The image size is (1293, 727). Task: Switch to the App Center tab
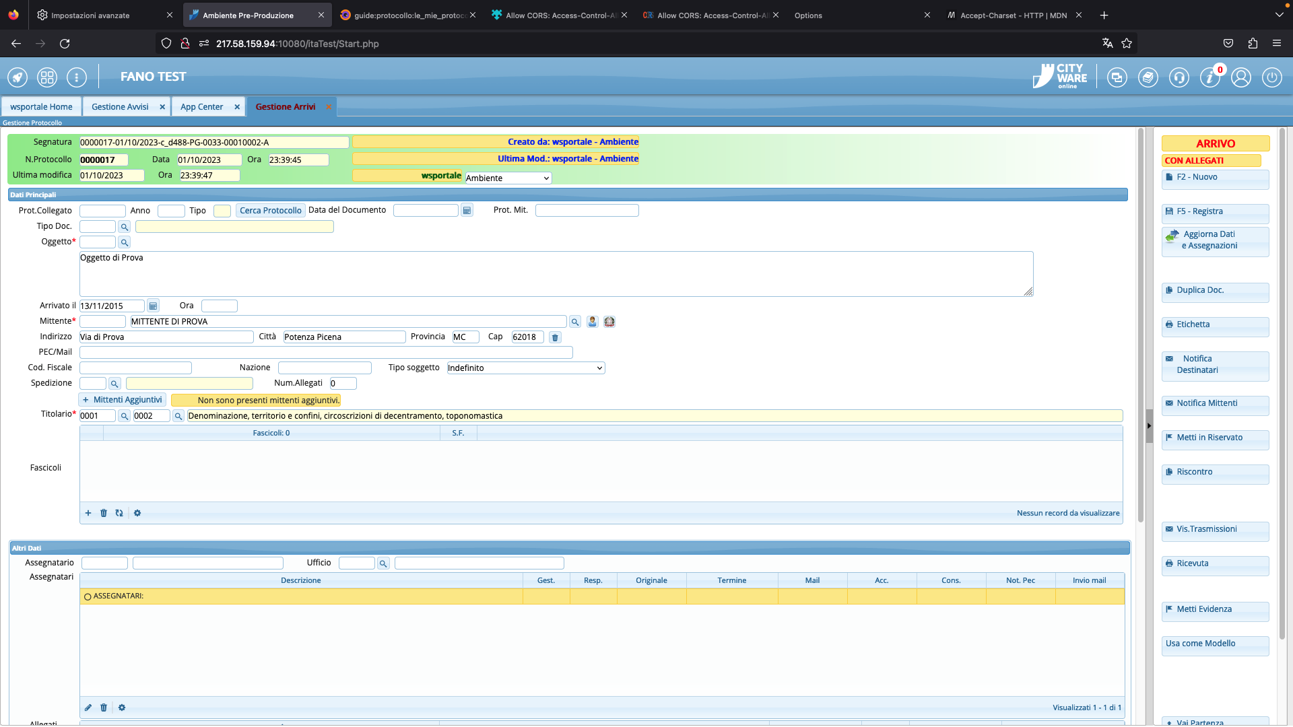(x=201, y=107)
